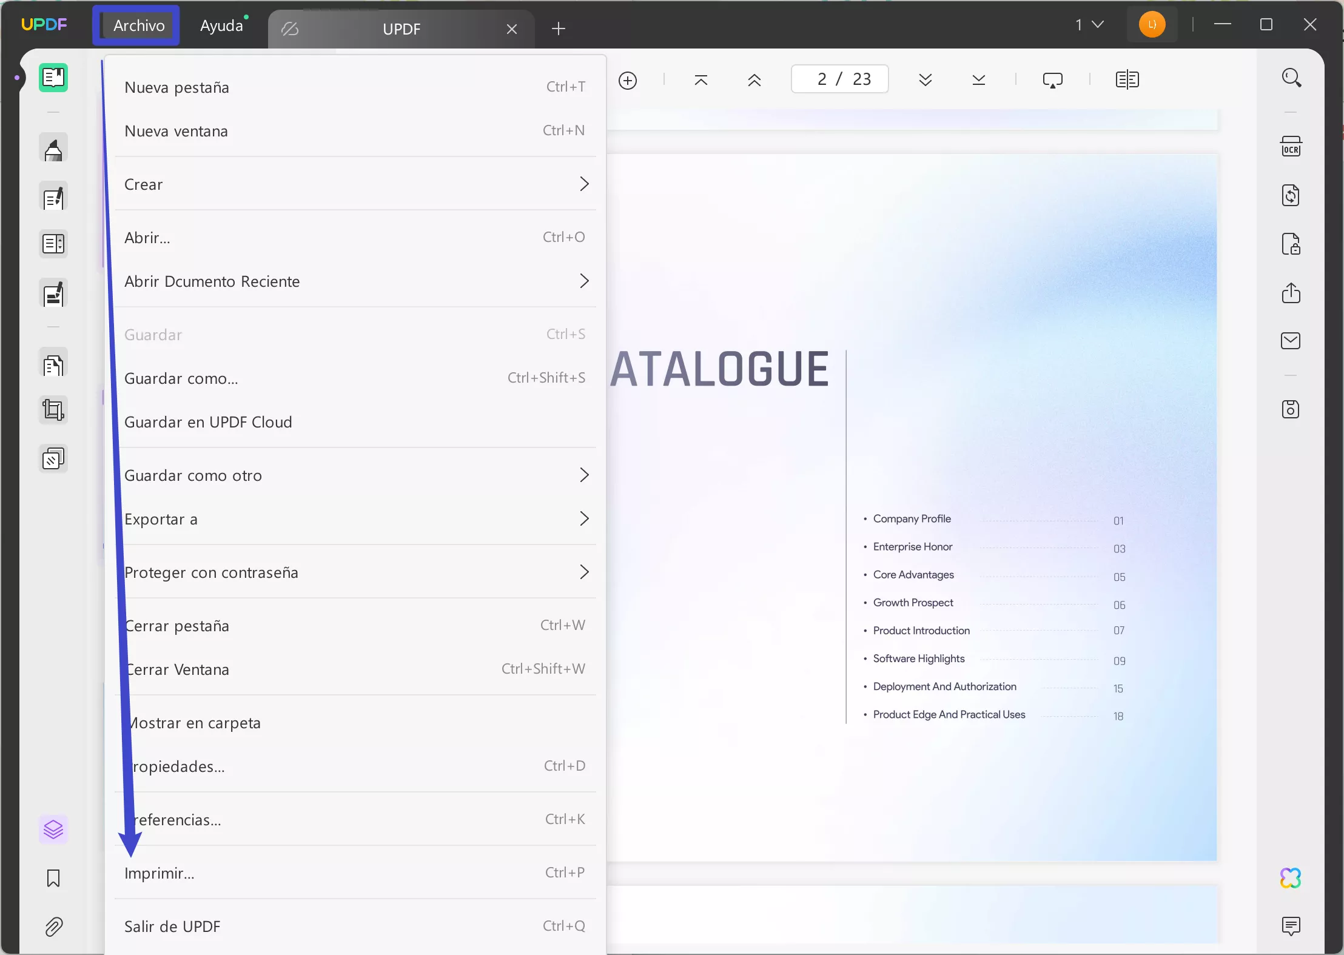Jump to the first page
The image size is (1344, 955).
tap(701, 80)
